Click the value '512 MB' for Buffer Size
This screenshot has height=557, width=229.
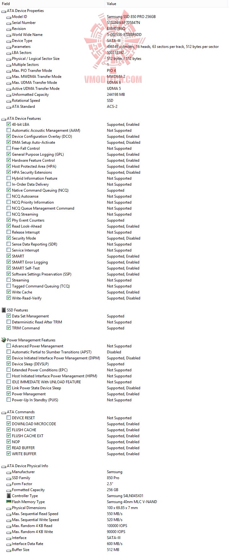[x=113, y=550]
